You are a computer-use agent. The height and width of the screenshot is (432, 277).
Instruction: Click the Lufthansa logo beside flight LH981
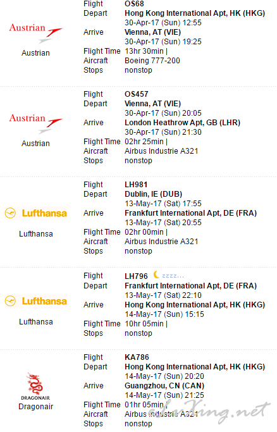(x=36, y=213)
